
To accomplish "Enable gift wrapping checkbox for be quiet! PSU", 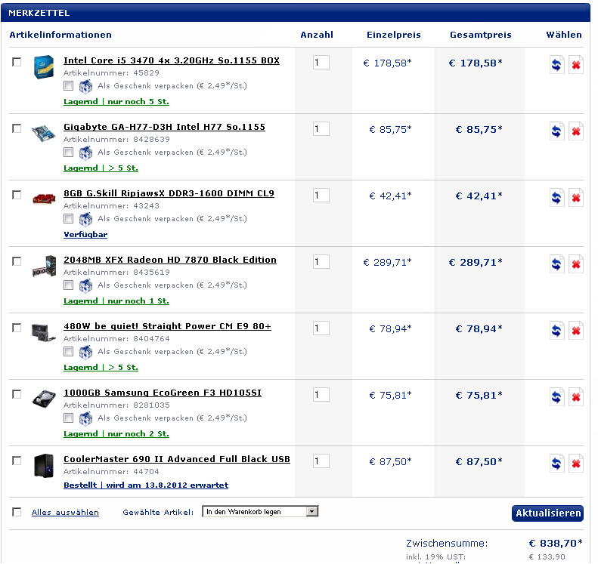I will pos(69,352).
